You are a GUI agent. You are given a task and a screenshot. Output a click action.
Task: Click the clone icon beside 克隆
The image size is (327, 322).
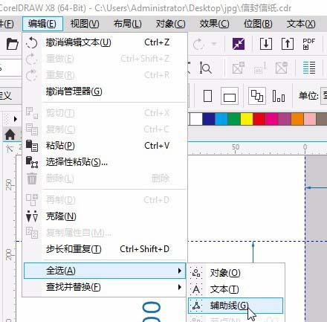(x=32, y=216)
